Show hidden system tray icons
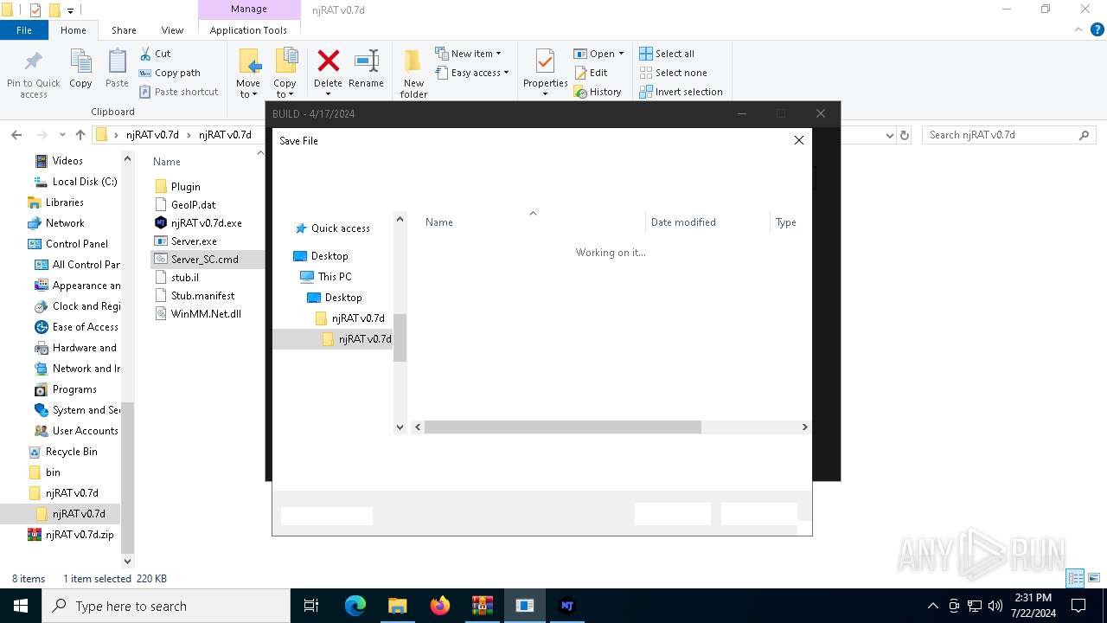The height and width of the screenshot is (623, 1107). click(932, 606)
